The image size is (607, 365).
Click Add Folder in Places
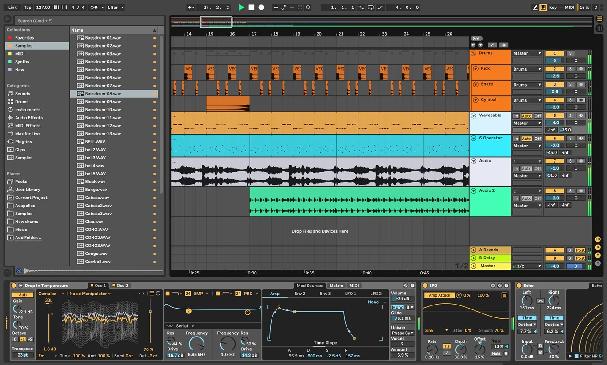coord(28,238)
